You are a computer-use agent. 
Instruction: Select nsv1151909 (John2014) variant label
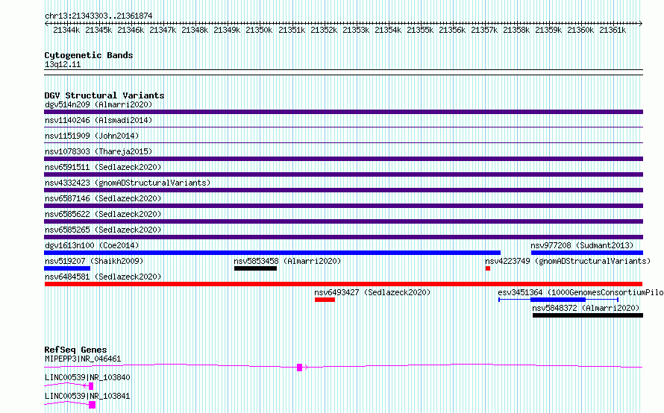pyautogui.click(x=92, y=136)
